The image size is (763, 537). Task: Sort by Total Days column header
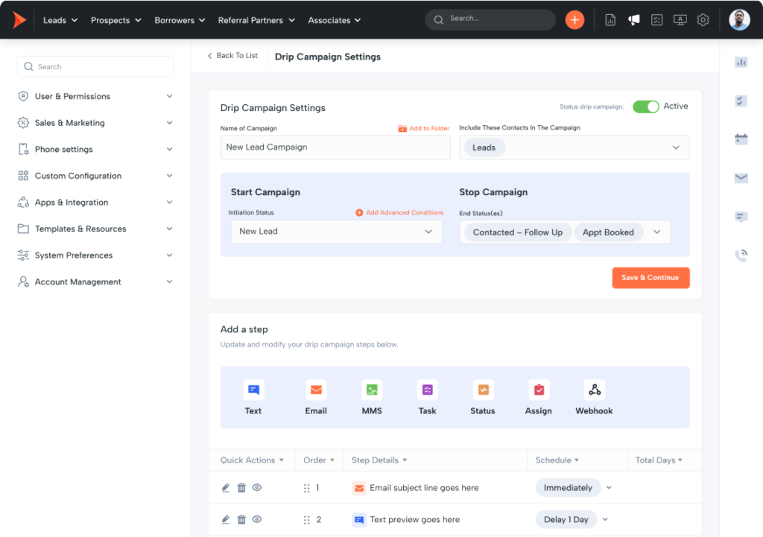pos(659,460)
